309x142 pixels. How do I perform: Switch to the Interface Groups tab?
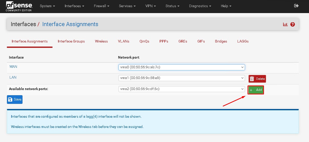(x=71, y=41)
